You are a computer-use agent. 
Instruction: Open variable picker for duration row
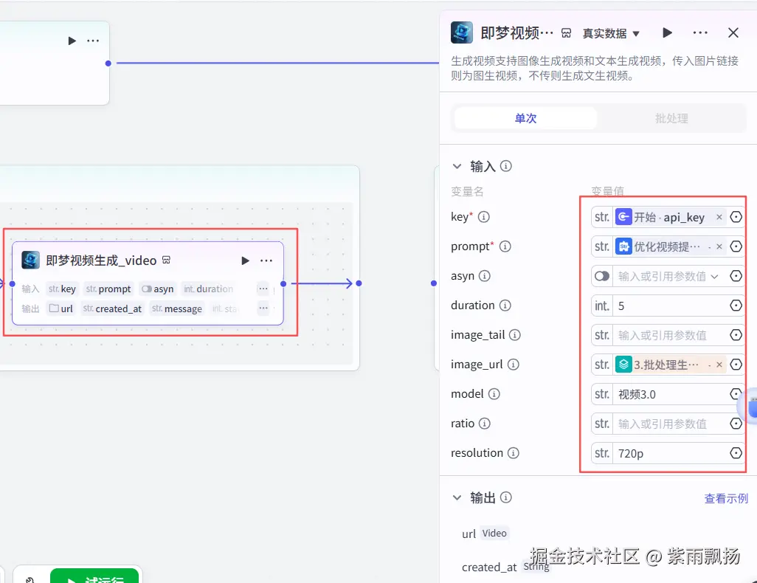[x=736, y=306]
